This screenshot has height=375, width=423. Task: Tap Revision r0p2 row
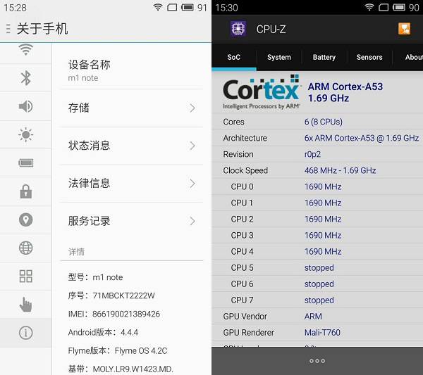pyautogui.click(x=317, y=154)
